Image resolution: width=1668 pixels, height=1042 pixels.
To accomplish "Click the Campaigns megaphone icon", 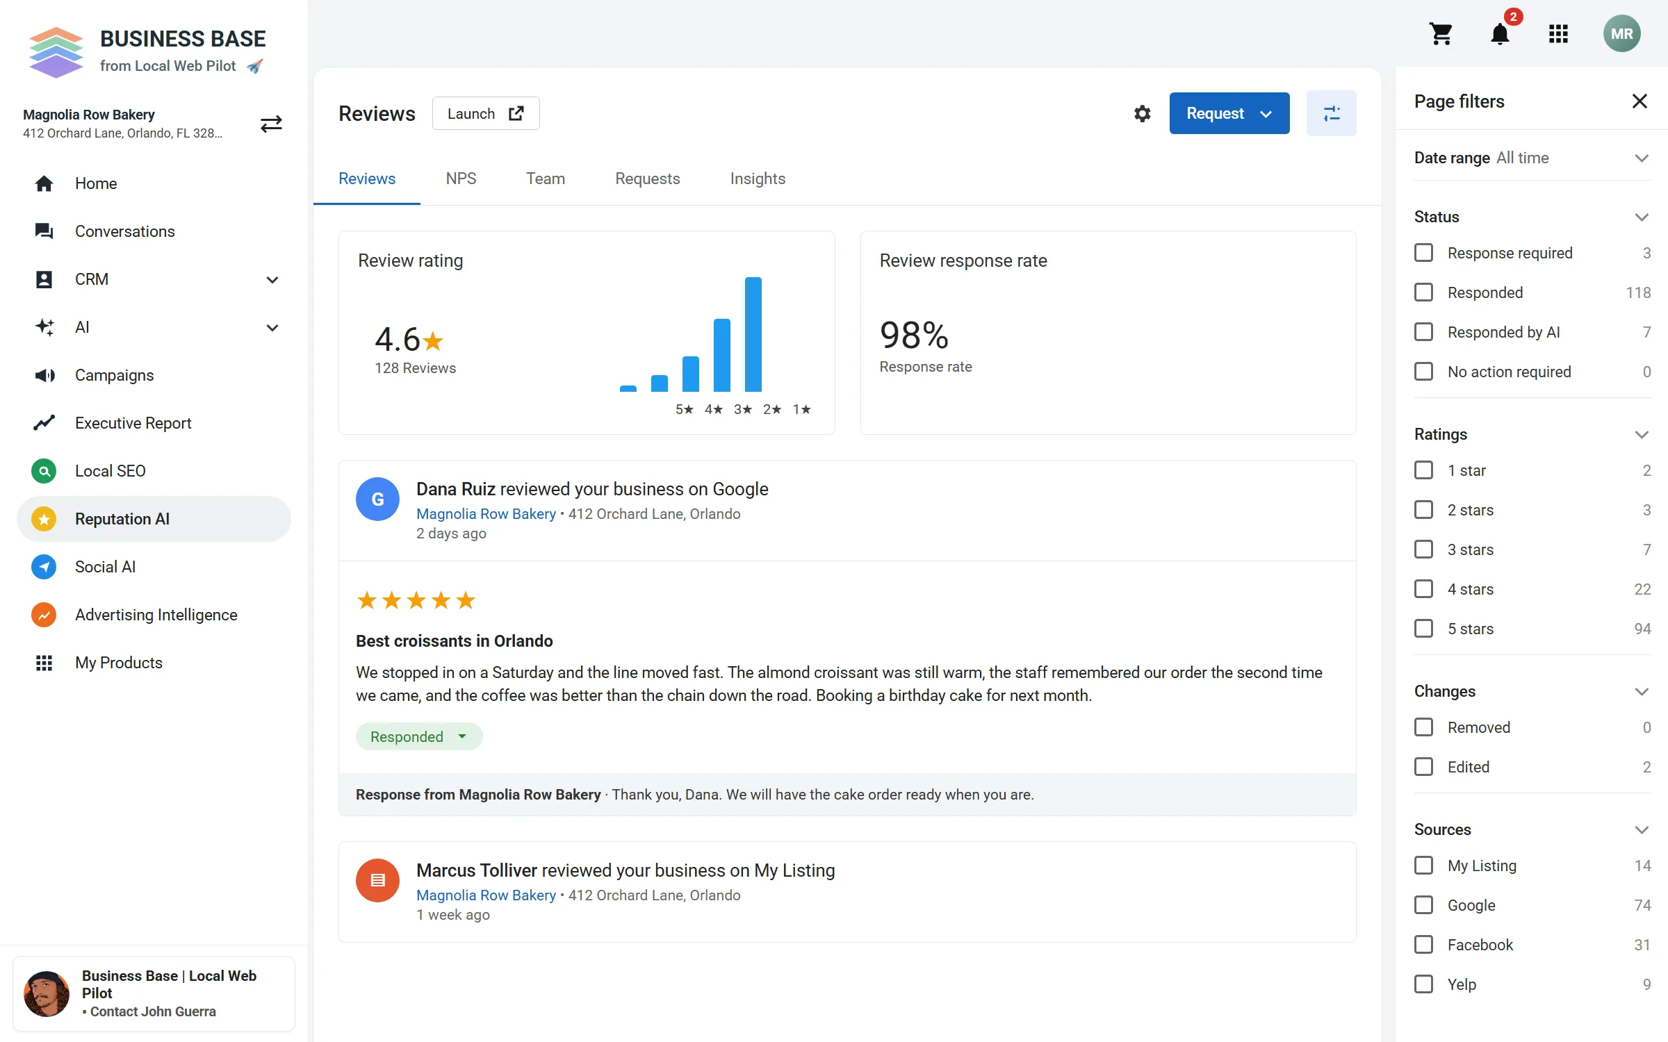I will coord(44,375).
